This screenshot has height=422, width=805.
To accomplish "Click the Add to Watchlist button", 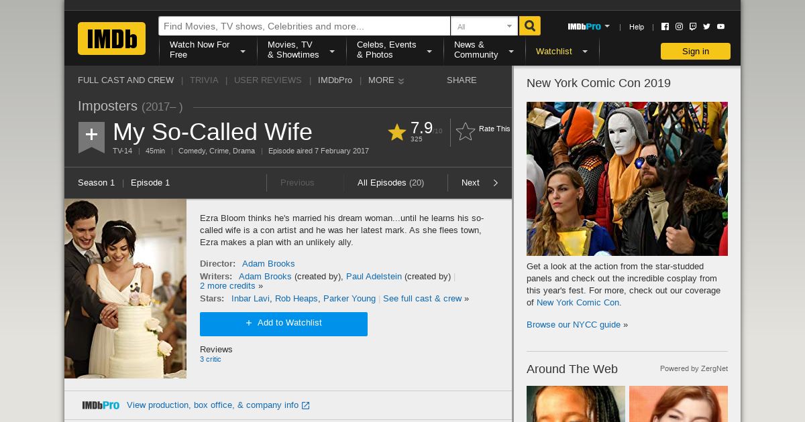I will coord(284,324).
